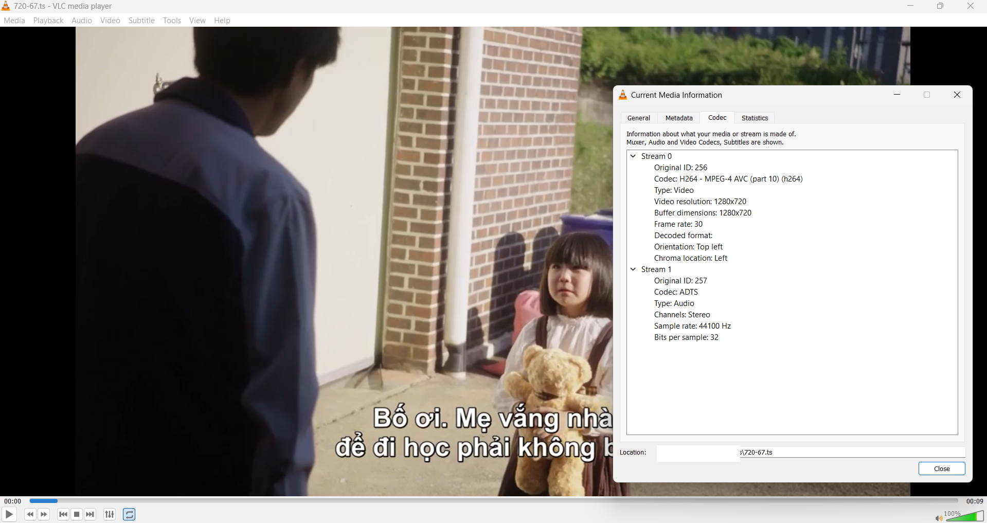This screenshot has height=523, width=987.
Task: Maximize the Current Media Information dialog
Action: [927, 95]
